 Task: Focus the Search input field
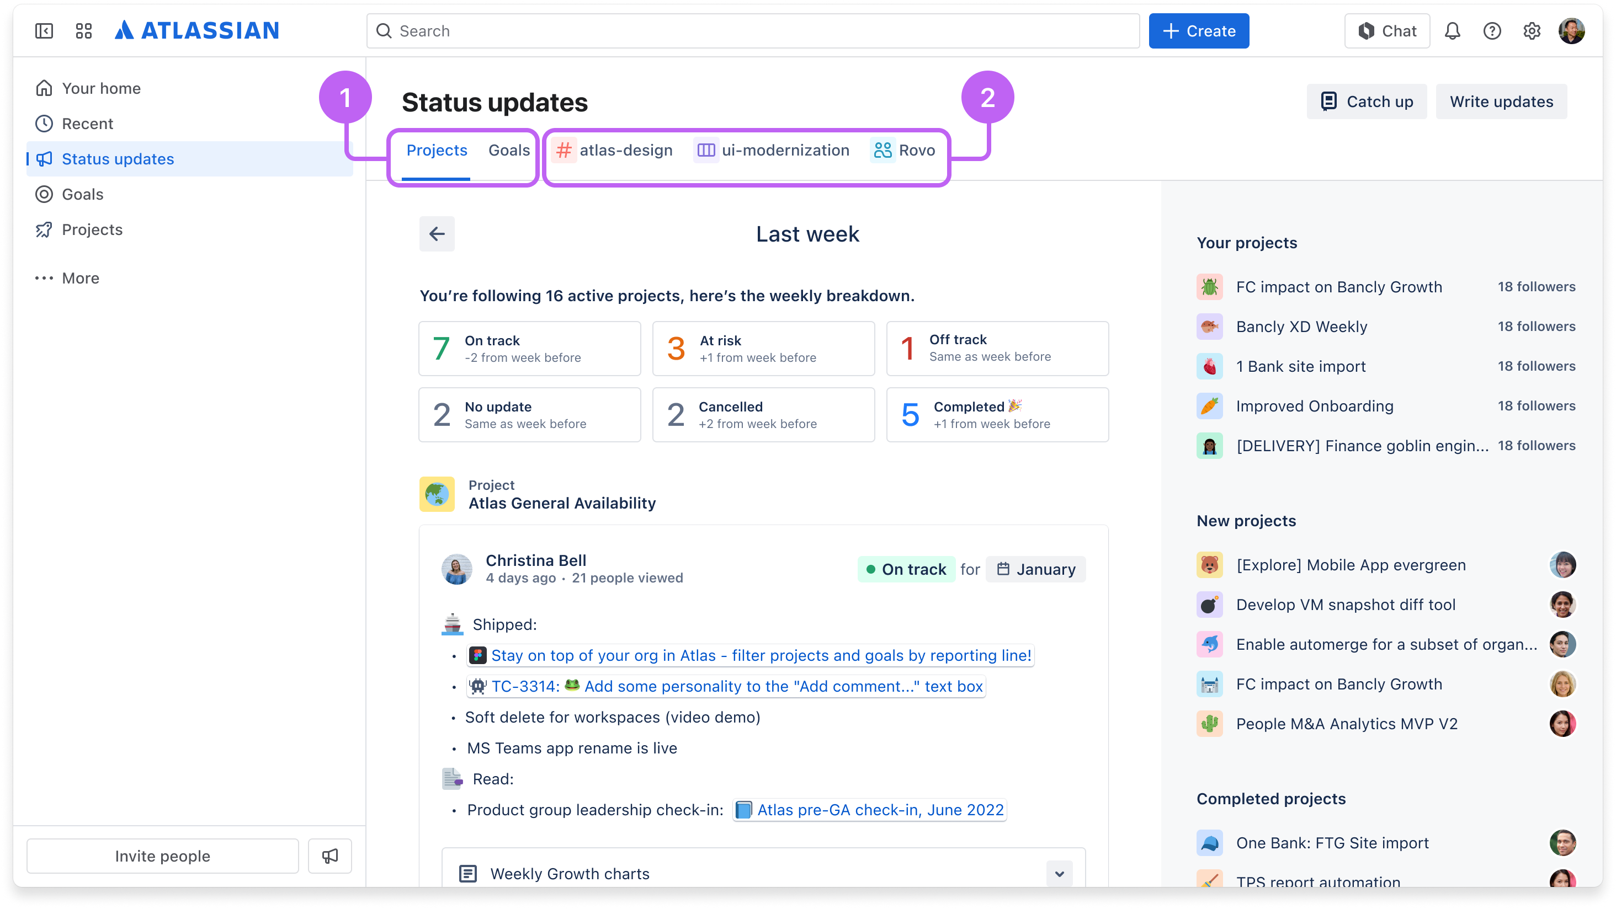(x=753, y=31)
